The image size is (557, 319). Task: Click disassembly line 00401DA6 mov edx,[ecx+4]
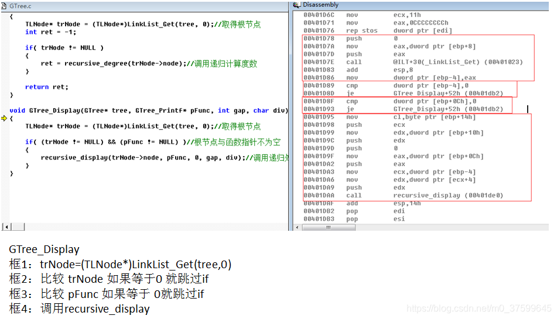tap(389, 180)
